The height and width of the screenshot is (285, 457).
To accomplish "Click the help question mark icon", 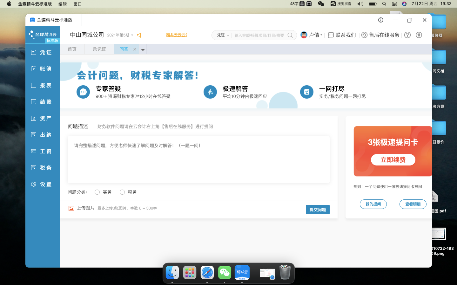I will 407,35.
